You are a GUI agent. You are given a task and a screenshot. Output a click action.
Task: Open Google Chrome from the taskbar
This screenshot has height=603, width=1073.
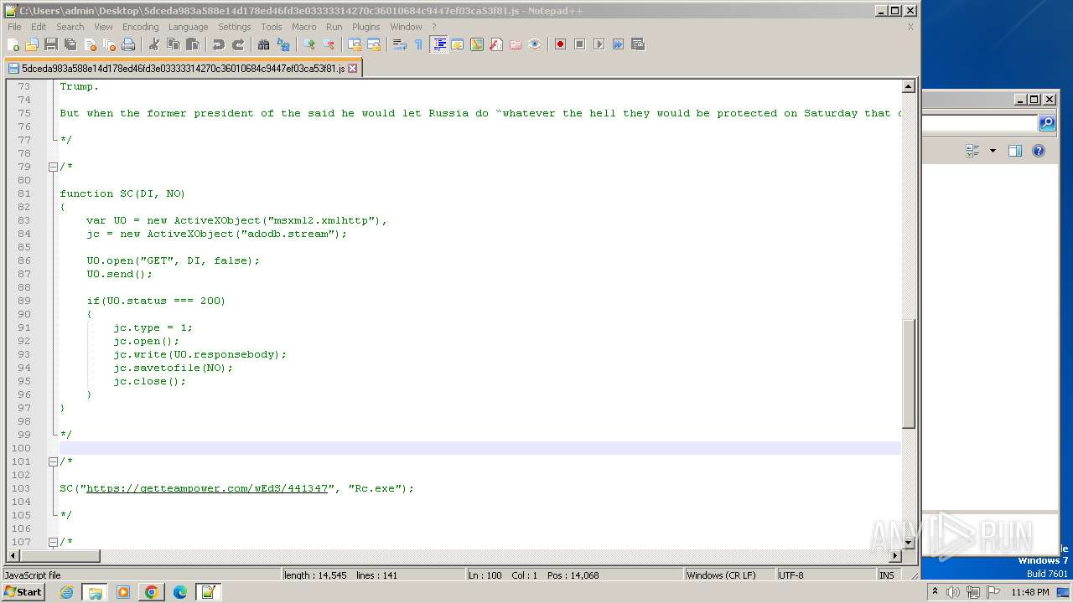[x=151, y=592]
